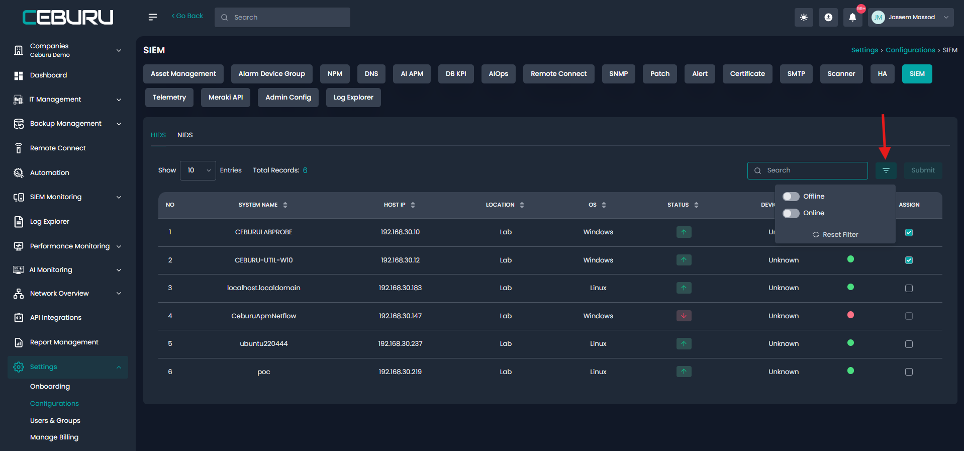Sort by OS column arrows
Image resolution: width=964 pixels, height=451 pixels.
coord(604,205)
